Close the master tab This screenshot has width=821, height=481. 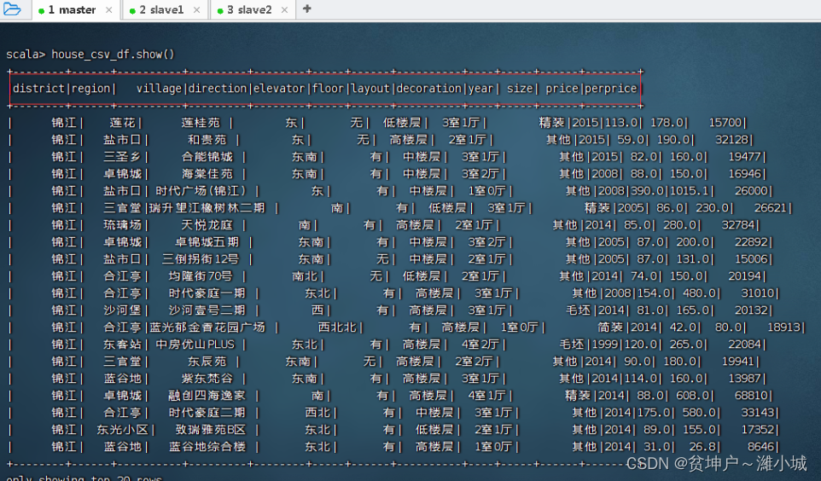coord(108,10)
